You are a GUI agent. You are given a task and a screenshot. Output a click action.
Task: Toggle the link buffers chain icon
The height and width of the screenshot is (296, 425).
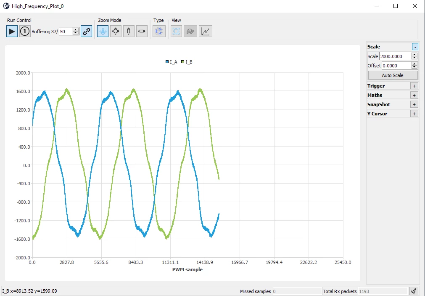pos(87,31)
